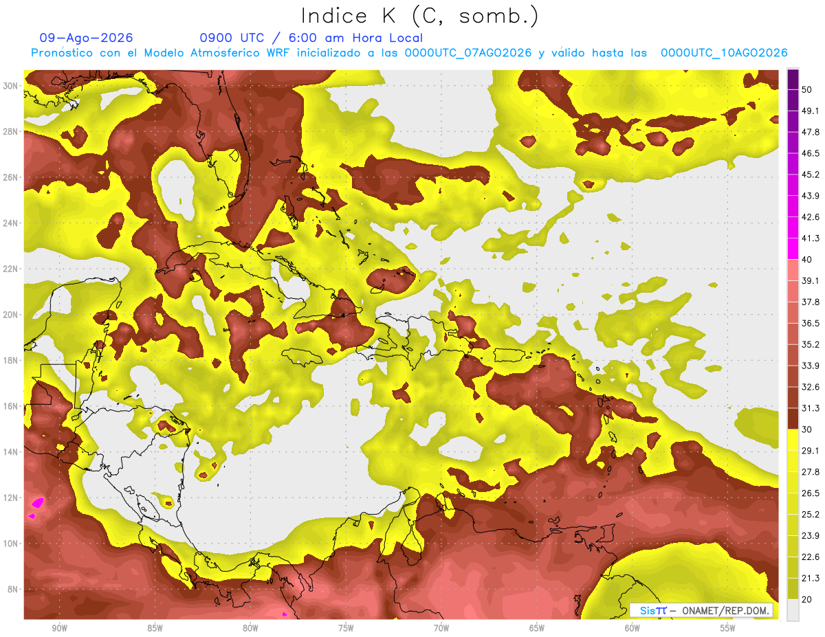Screen dimensions: 825x637
Task: Click the colorbar value 42.6
Action: [x=811, y=217]
